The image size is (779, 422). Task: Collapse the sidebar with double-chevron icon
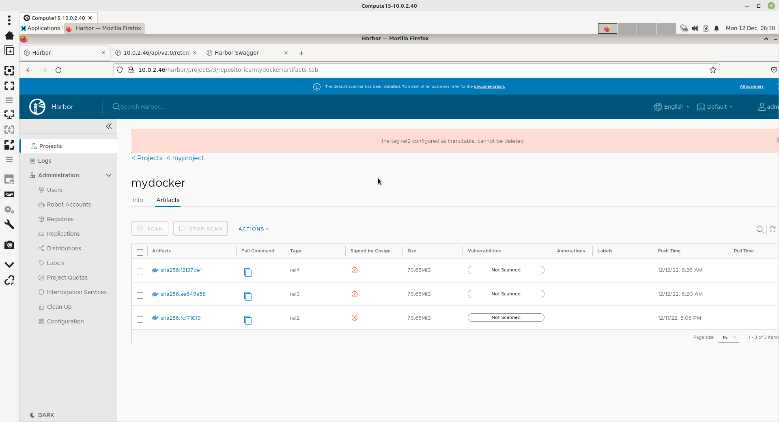click(x=109, y=126)
